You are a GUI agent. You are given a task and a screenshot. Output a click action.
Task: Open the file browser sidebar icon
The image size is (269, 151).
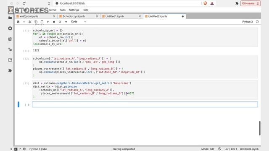(10, 18)
